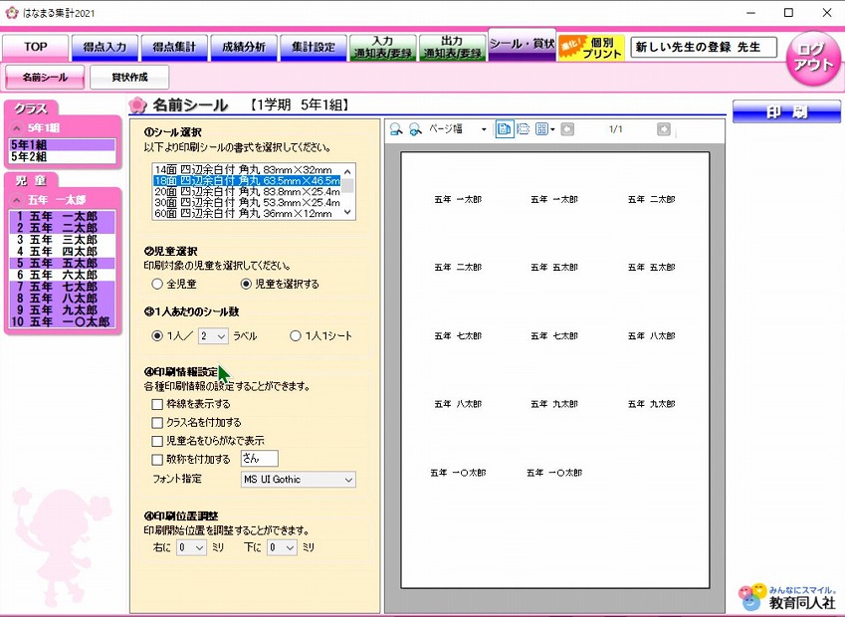Image resolution: width=845 pixels, height=617 pixels.
Task: Switch to the 成績分析 tab
Action: (244, 48)
